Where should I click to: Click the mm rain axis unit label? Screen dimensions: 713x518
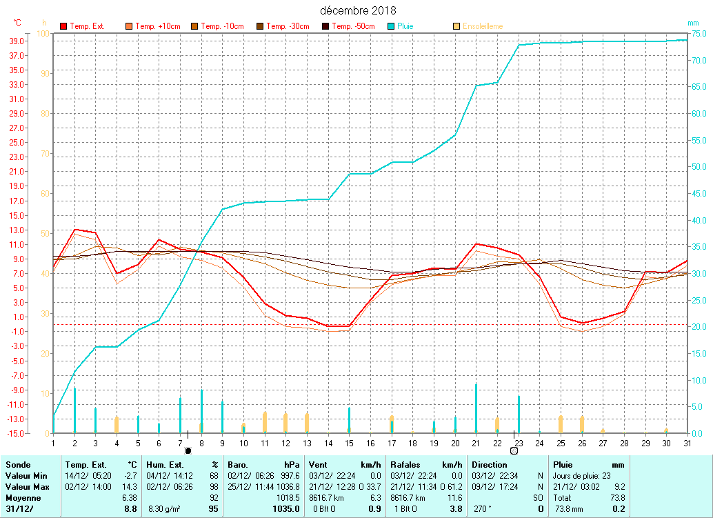click(x=693, y=23)
